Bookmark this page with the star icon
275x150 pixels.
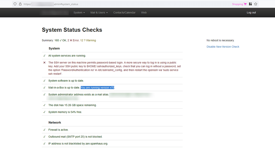(x=256, y=4)
